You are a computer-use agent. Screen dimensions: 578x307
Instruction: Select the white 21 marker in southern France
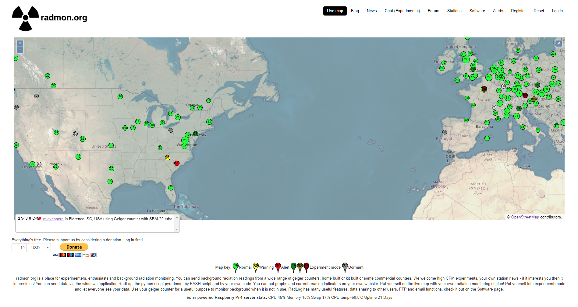494,107
